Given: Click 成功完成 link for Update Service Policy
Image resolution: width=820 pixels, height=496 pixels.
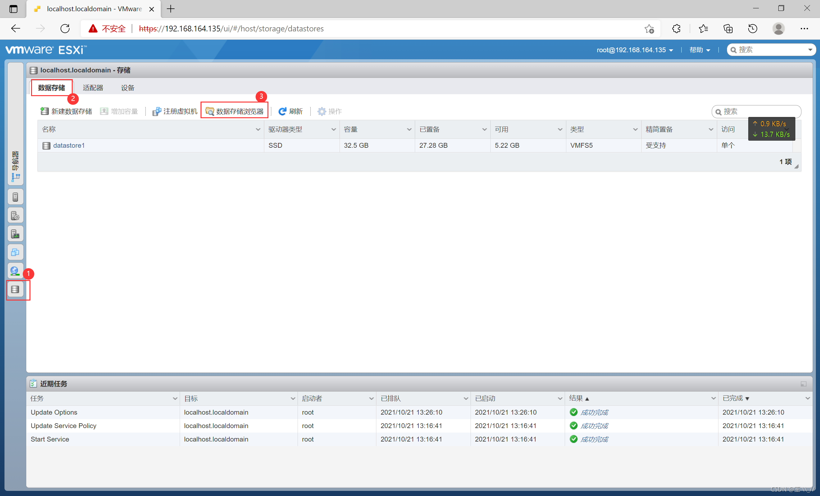Looking at the screenshot, I should [594, 426].
